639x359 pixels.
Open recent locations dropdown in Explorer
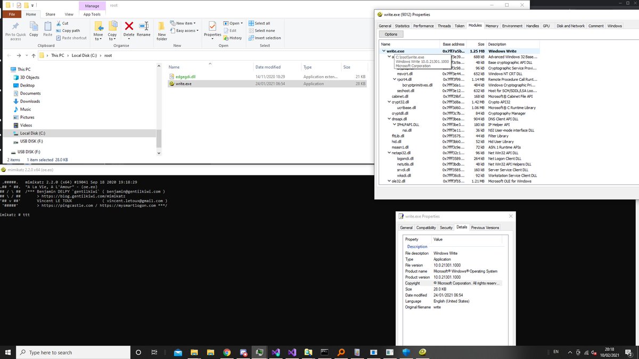27,55
